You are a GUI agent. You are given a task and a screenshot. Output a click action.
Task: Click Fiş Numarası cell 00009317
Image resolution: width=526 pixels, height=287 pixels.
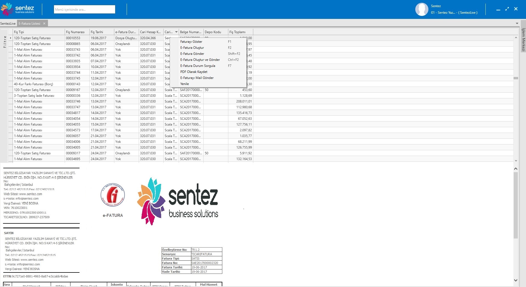(77, 153)
